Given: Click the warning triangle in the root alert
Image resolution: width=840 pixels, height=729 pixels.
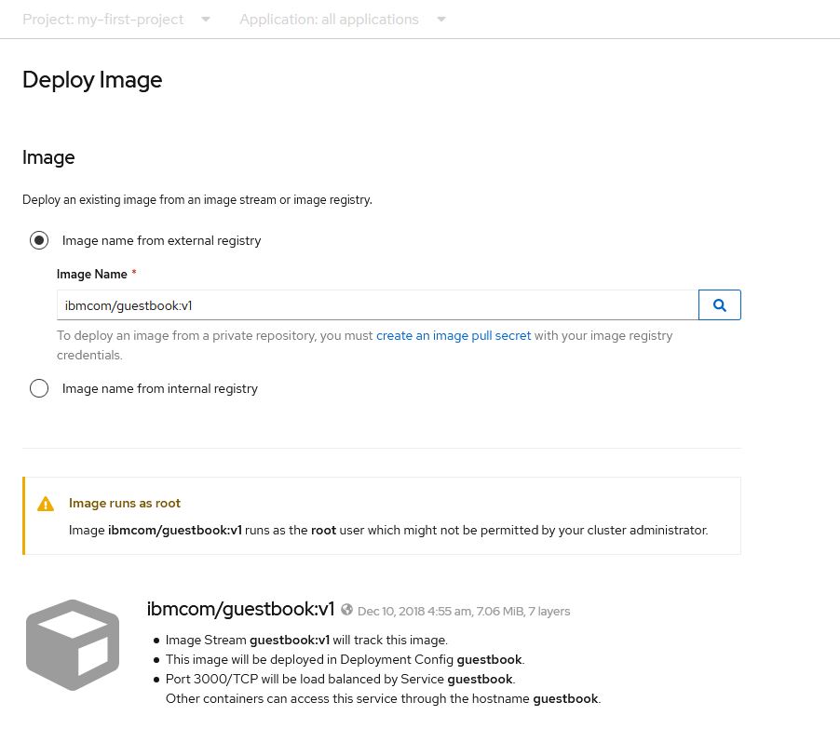Looking at the screenshot, I should [x=46, y=504].
